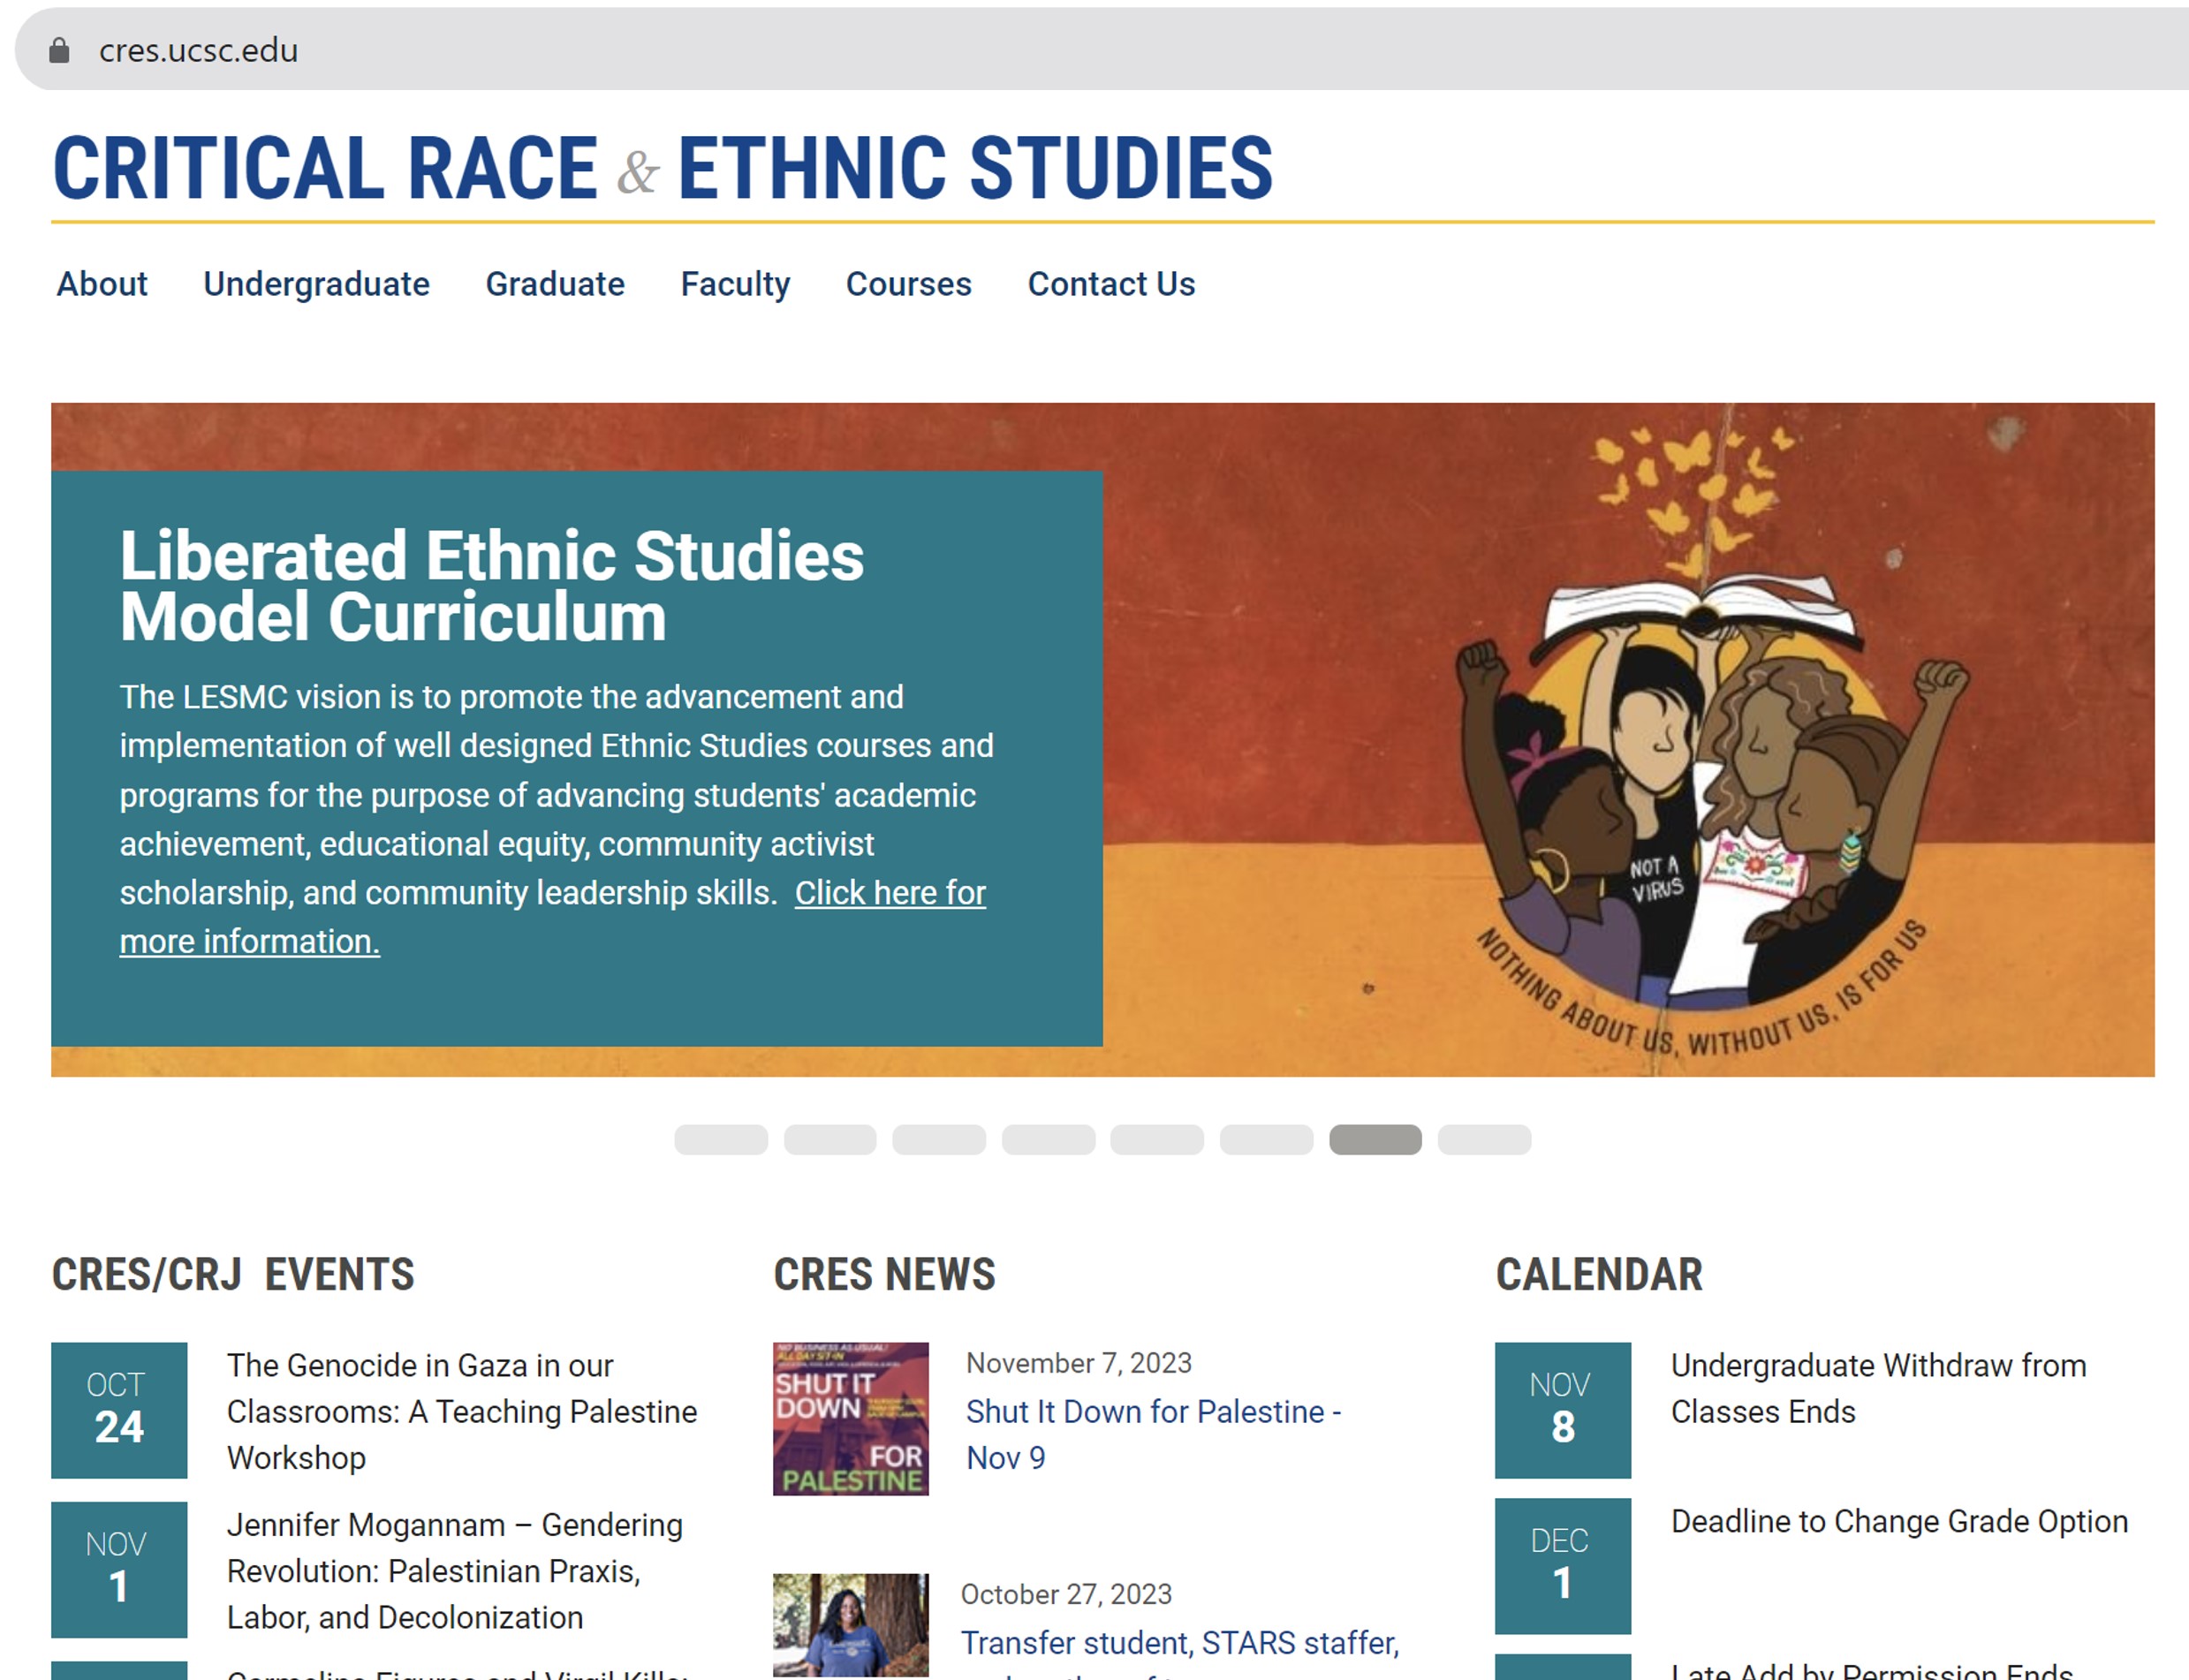The width and height of the screenshot is (2189, 1680).
Task: Click the November 7, 2023 news date
Action: click(x=1079, y=1363)
